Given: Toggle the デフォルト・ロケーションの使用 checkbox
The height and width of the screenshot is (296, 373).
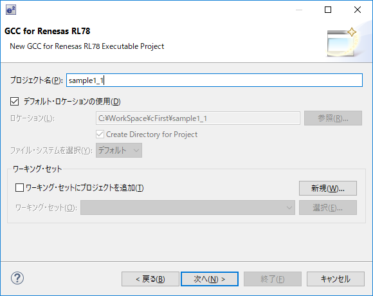Looking at the screenshot, I should tap(15, 102).
